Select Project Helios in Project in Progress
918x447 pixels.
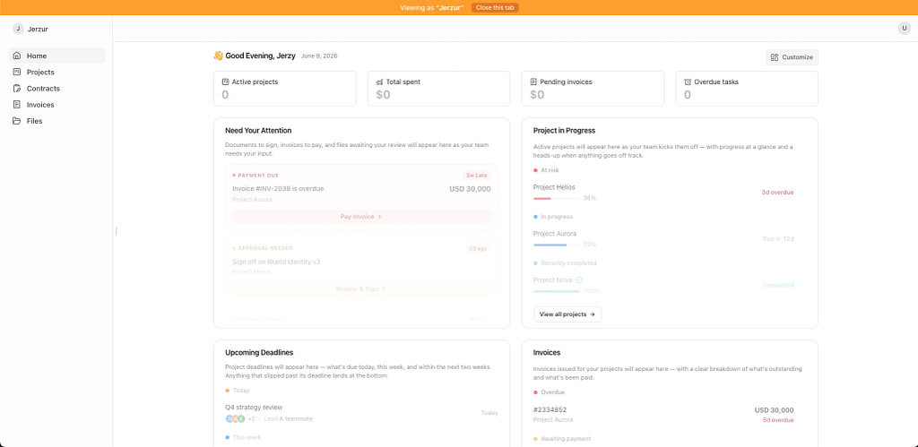554,187
